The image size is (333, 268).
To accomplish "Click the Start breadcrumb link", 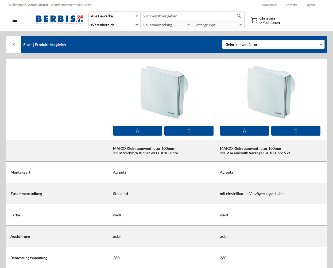I will click(28, 45).
